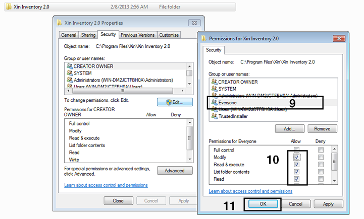Check the Deny box for Modify
The width and height of the screenshot is (364, 219).
pyautogui.click(x=321, y=157)
